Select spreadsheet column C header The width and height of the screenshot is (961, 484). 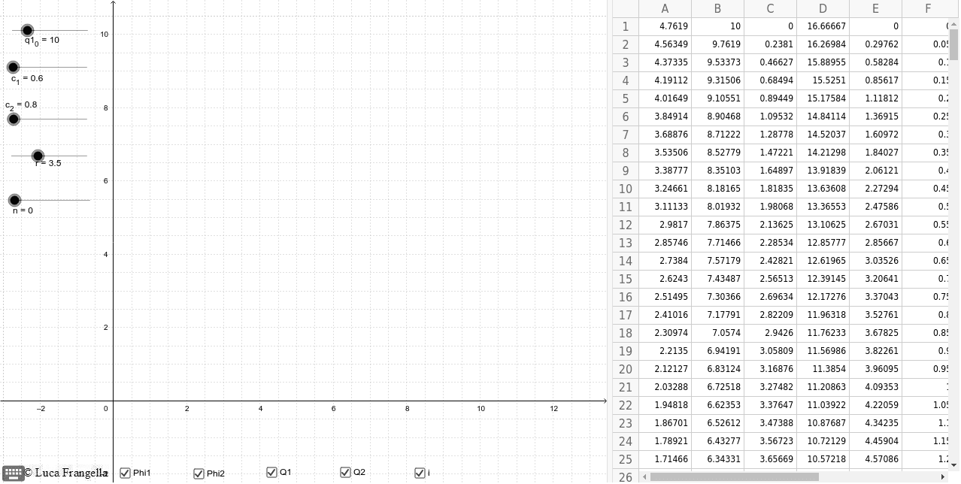(x=770, y=8)
